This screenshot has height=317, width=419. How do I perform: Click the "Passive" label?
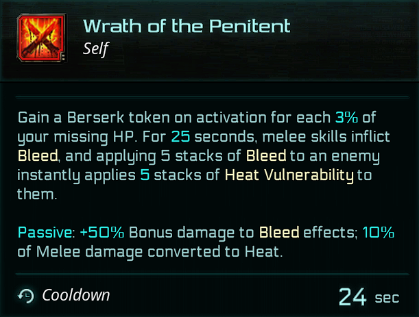click(46, 232)
